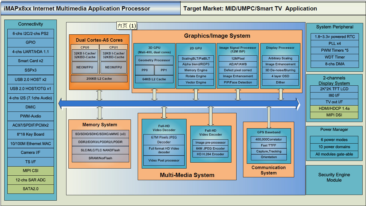Click the '64M JPEG Encoder' block
Viewport: 366px width, 206px height.
click(x=211, y=148)
